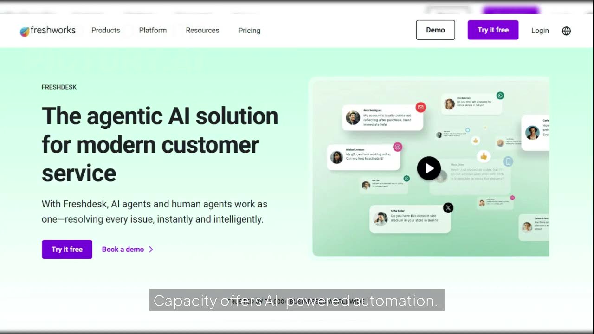Open the Platform menu
The image size is (594, 334).
coord(153,30)
